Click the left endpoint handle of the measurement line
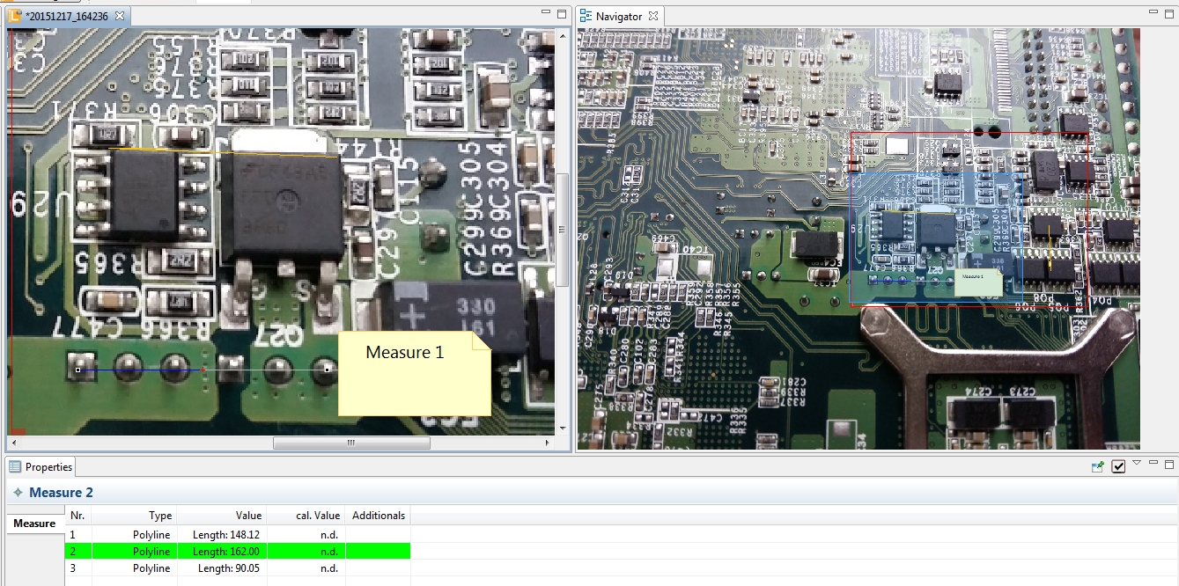The height and width of the screenshot is (586, 1179). point(77,370)
